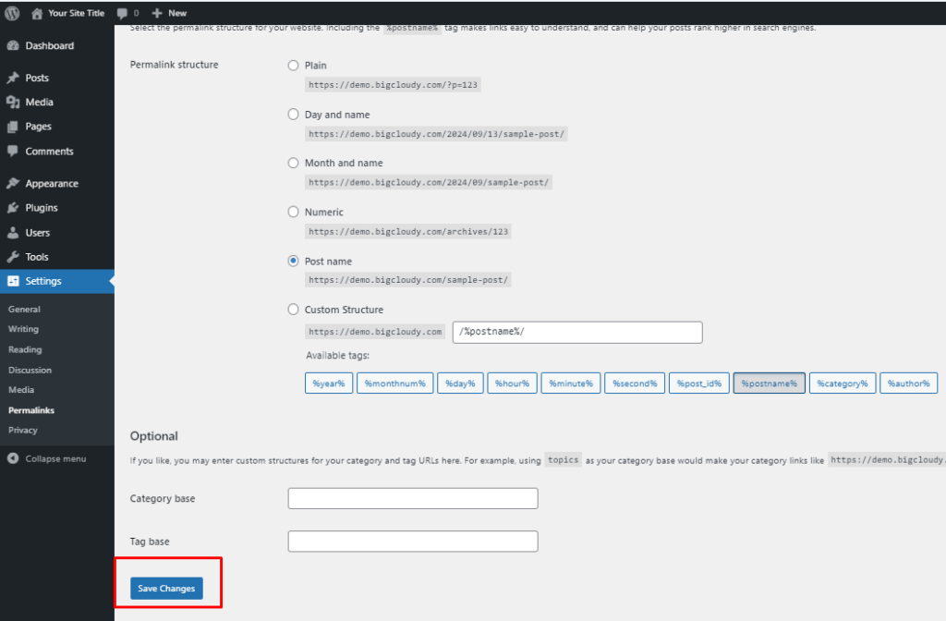Click inside the Category base field
Viewport: 946px width, 621px height.
tap(412, 498)
